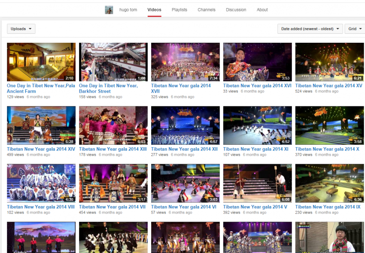The image size is (365, 253).
Task: Open gala 2014 XI video thumbnail
Action: click(257, 125)
